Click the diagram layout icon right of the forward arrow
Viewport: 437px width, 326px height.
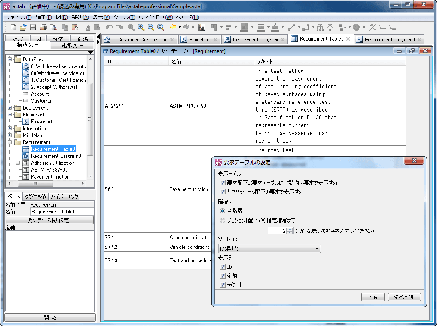202,27
